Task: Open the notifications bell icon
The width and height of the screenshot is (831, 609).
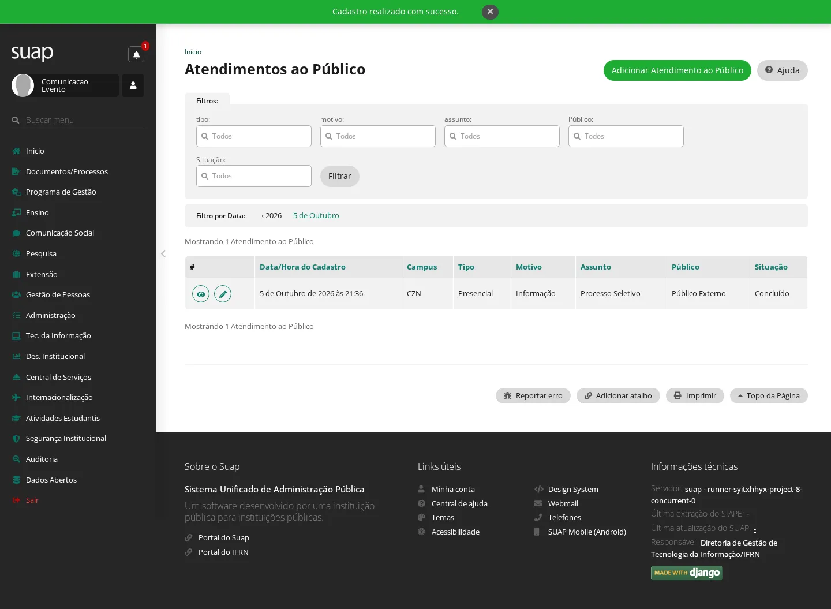Action: point(136,54)
